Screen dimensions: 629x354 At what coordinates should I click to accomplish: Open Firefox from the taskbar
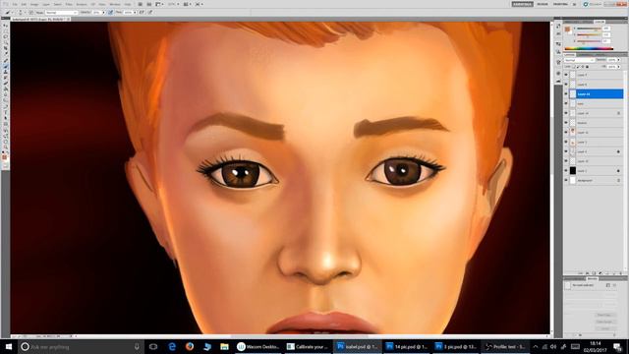pos(190,346)
